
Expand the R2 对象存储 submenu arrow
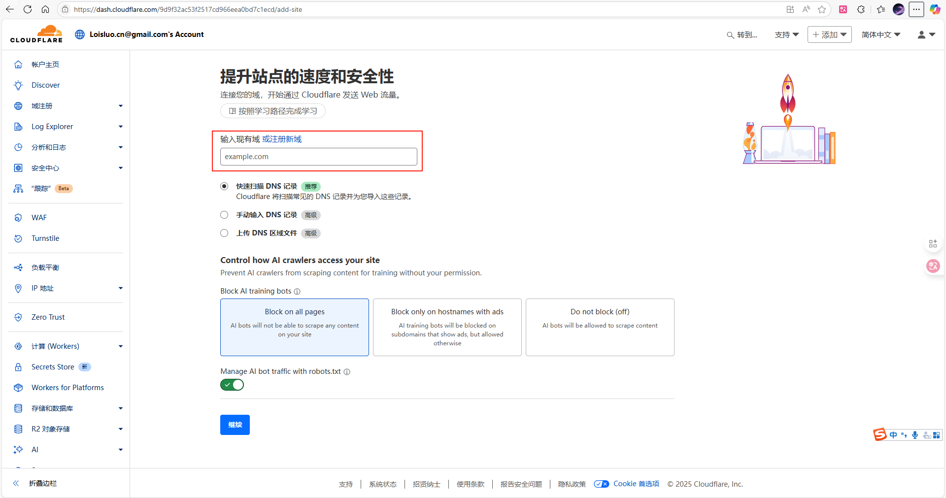[x=121, y=429]
